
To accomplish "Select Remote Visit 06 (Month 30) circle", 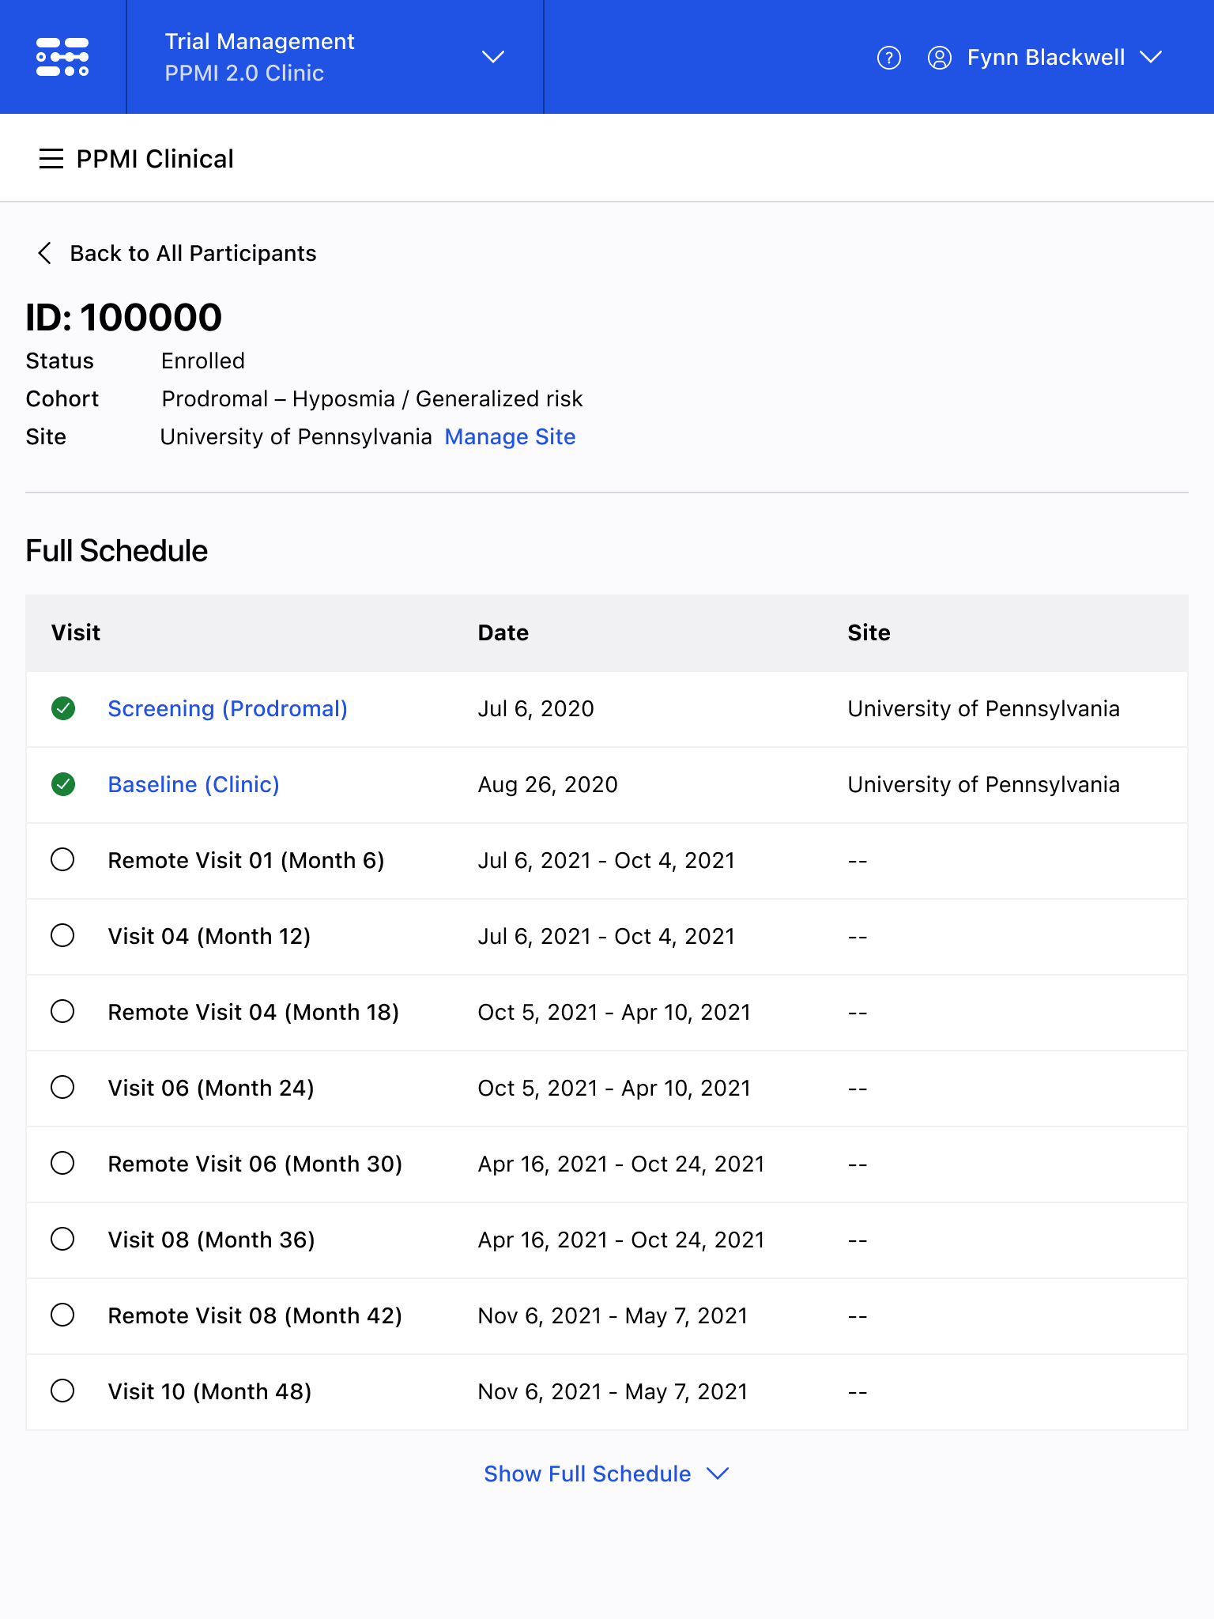I will click(x=63, y=1163).
